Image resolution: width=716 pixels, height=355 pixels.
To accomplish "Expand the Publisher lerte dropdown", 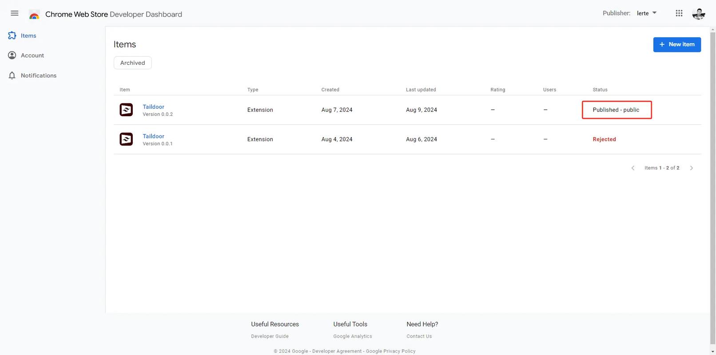I will pyautogui.click(x=647, y=13).
